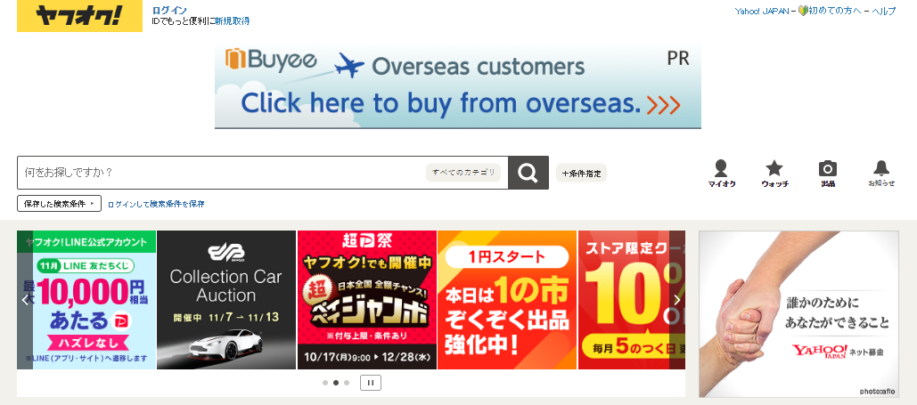Image resolution: width=917 pixels, height=405 pixels.
Task: Click the ヤフオク! yellow logo
Action: point(79,16)
